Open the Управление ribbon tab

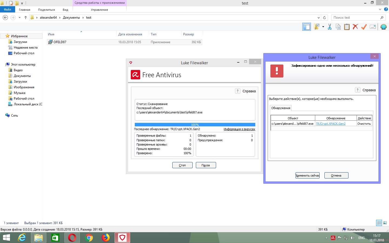99,10
